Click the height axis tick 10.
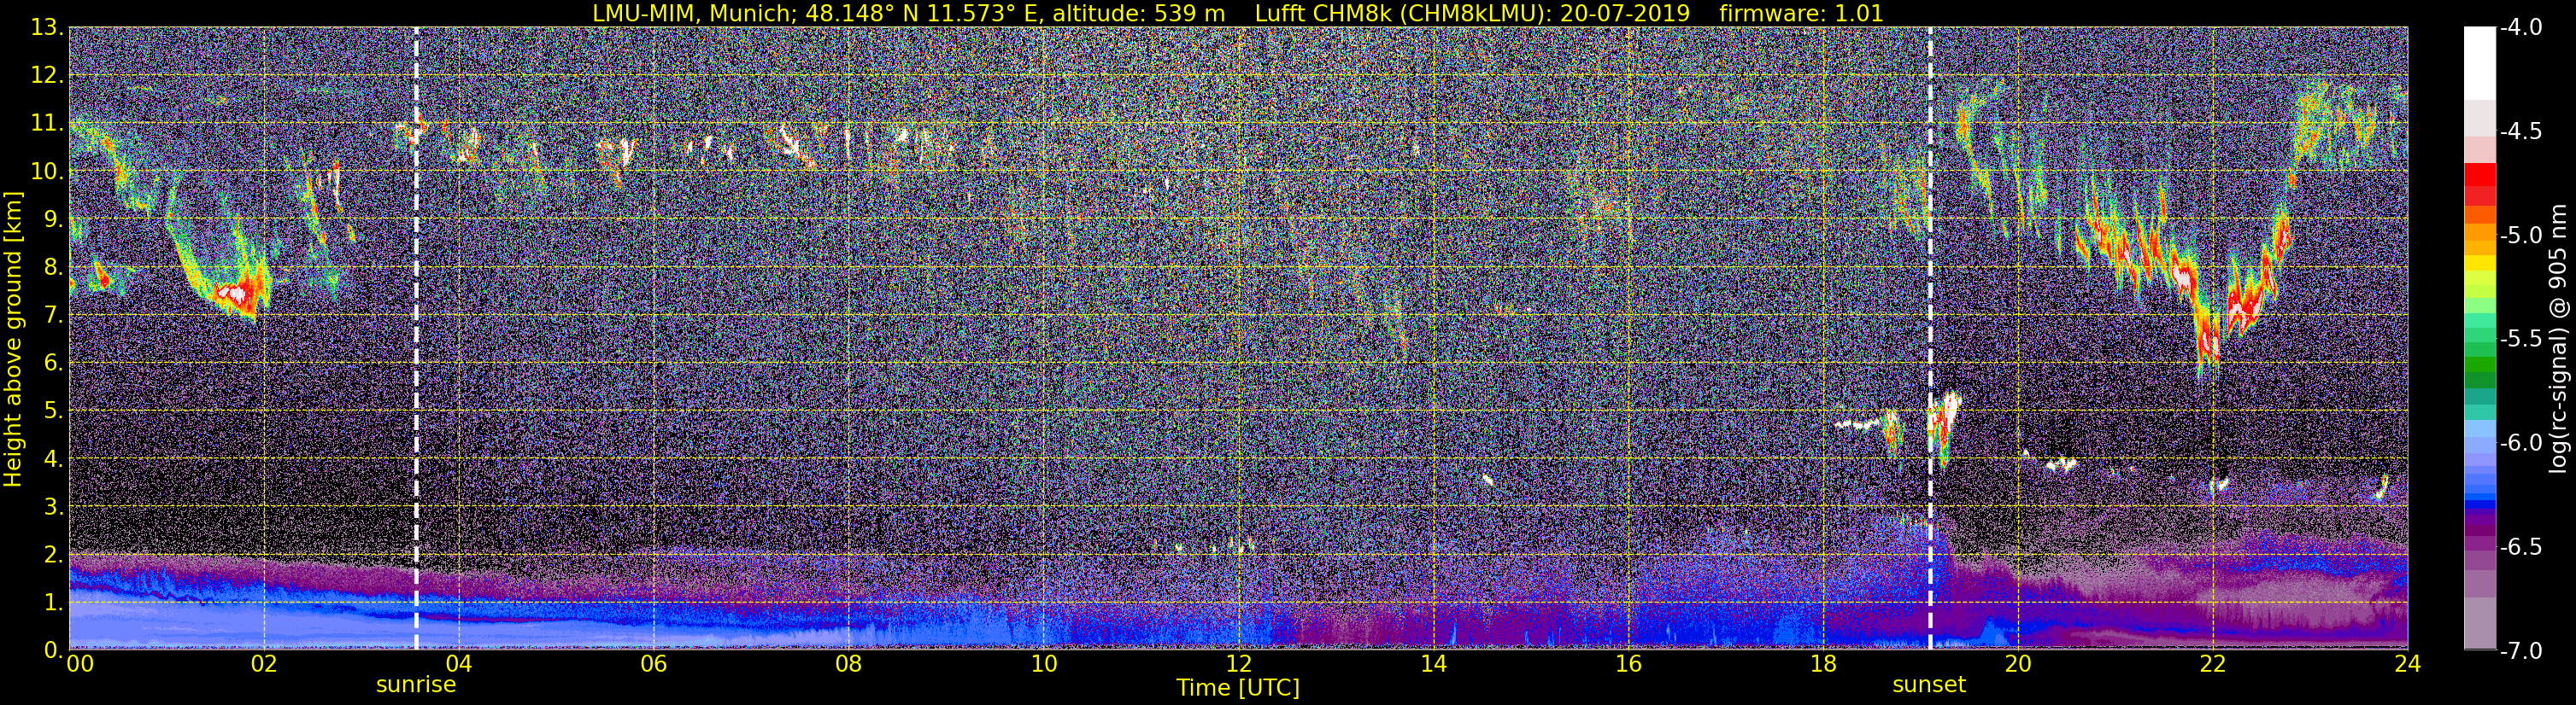Image resolution: width=2576 pixels, height=705 pixels. [x=47, y=172]
